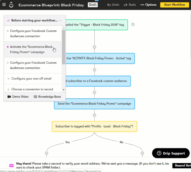Click the question mark icon in Drip Support
The height and width of the screenshot is (172, 191).
pos(159,153)
